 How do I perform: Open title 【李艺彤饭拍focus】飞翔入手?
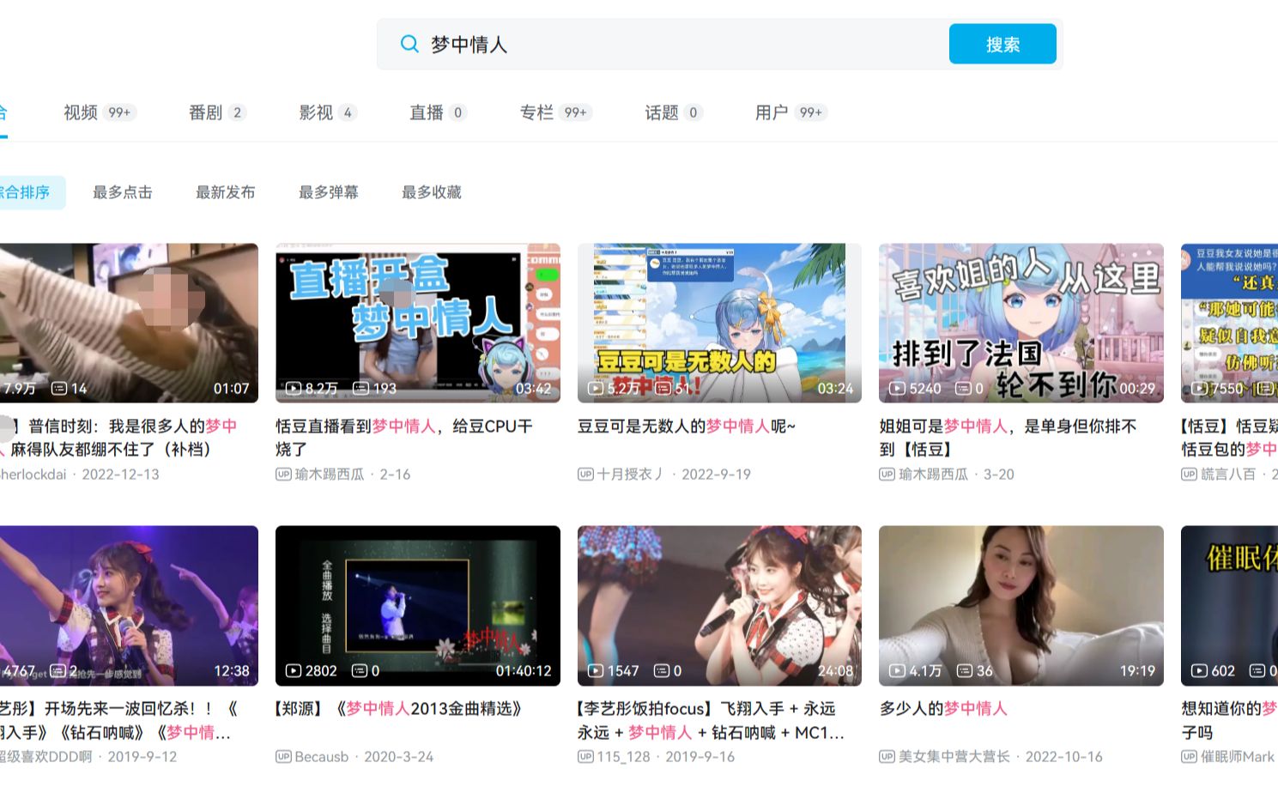point(711,721)
